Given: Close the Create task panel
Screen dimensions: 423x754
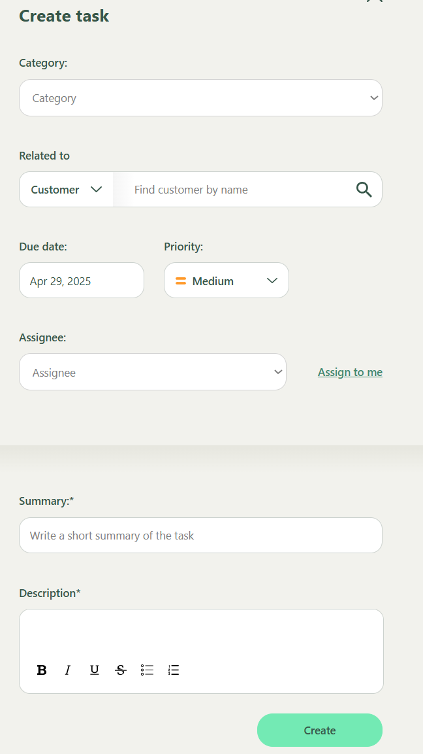Looking at the screenshot, I should (x=374, y=1).
